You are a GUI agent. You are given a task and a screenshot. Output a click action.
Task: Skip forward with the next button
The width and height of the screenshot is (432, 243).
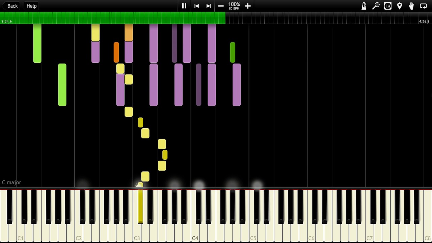coord(209,6)
